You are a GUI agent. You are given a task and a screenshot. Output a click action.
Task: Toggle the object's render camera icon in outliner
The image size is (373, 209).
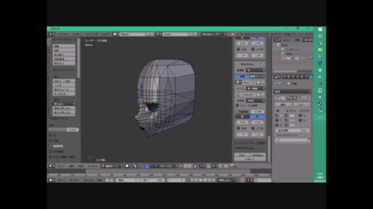coord(311,58)
